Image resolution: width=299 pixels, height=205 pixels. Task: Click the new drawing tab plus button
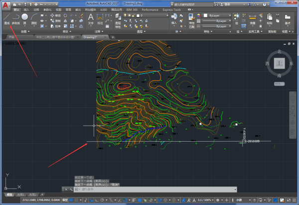113,37
